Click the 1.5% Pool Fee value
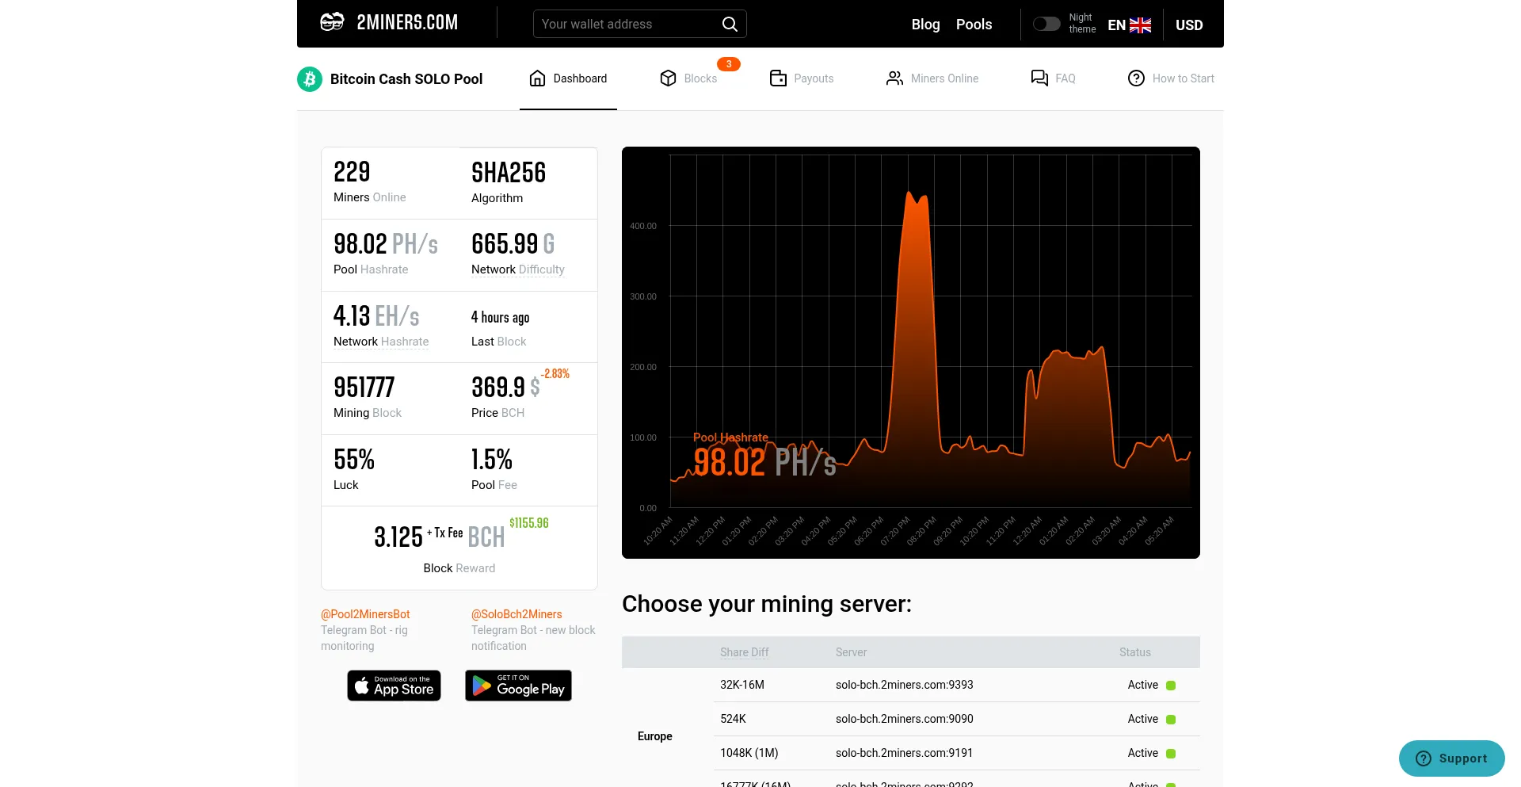Image resolution: width=1521 pixels, height=787 pixels. click(x=492, y=460)
